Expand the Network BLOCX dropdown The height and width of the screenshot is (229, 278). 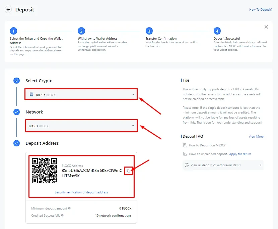(x=81, y=126)
